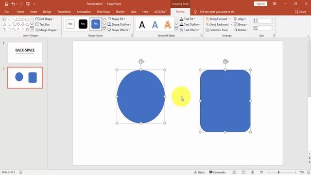
Task: Click the zoom slider handle
Action: (x=278, y=172)
